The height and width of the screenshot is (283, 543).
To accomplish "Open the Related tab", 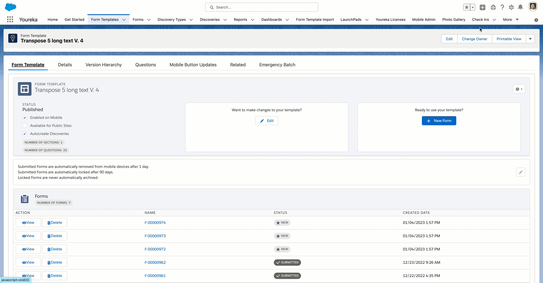I will [238, 65].
